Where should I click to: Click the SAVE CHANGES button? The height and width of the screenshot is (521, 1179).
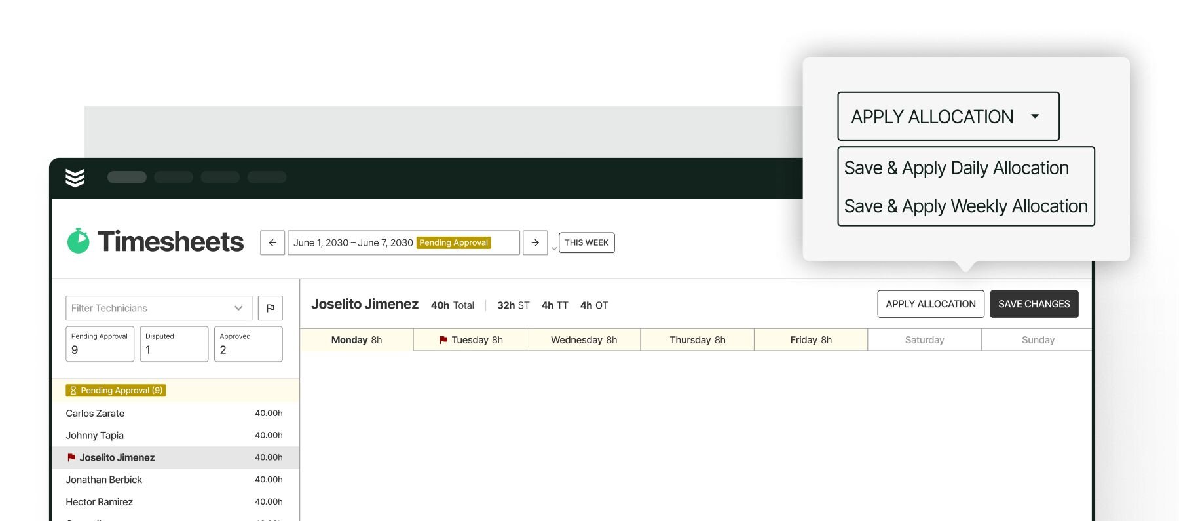point(1034,304)
